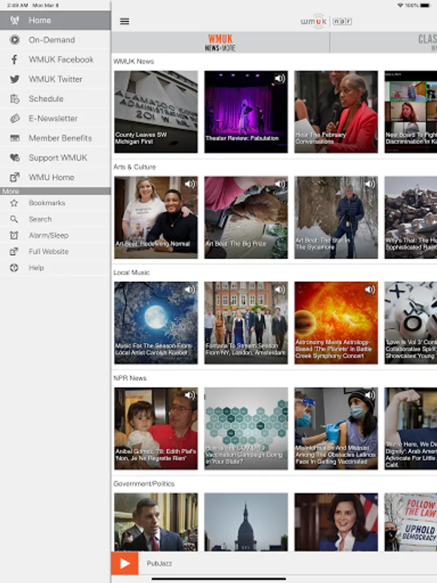
Task: Open Member Benefits link
Action: (56, 138)
